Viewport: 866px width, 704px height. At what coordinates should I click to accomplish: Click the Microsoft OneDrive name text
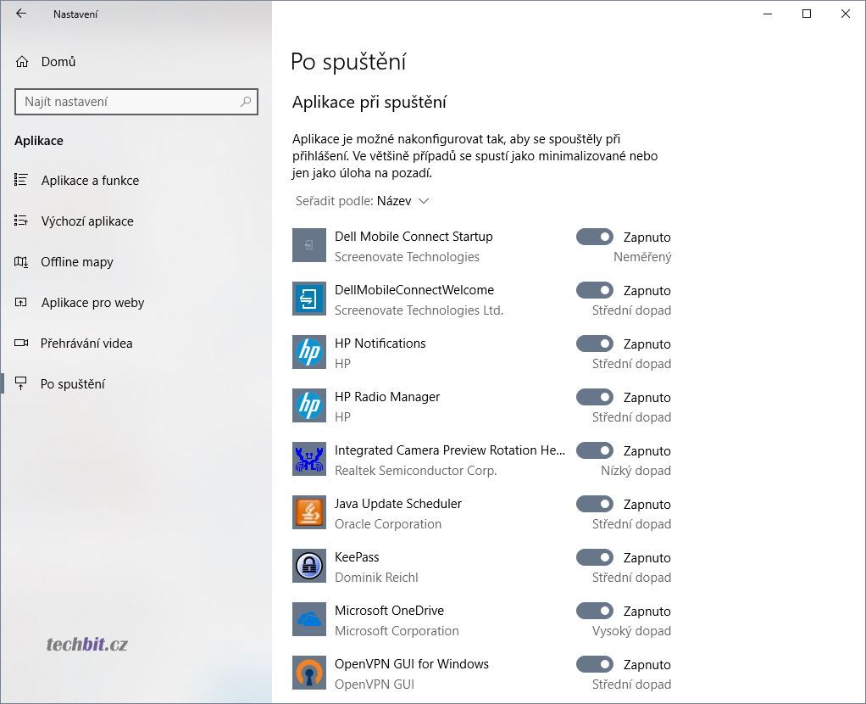point(390,611)
